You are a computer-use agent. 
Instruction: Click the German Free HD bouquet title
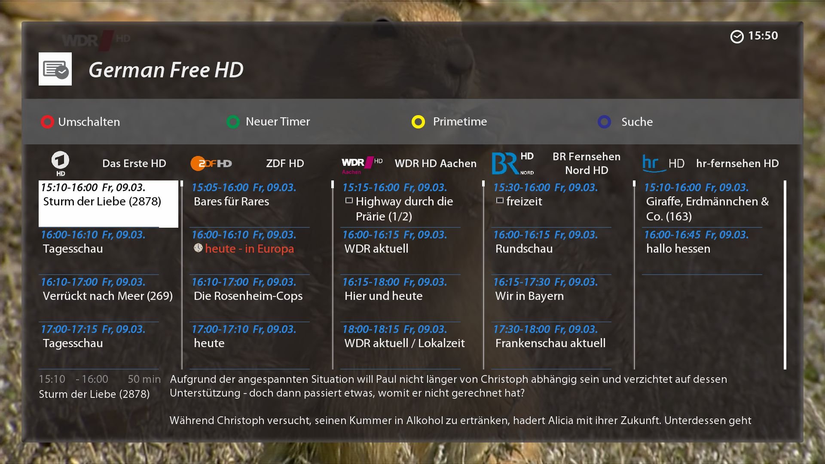coord(166,70)
